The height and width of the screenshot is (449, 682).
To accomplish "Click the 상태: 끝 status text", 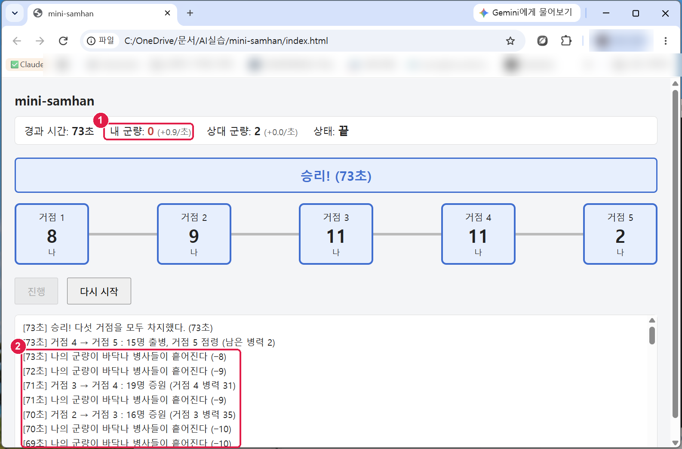I will pyautogui.click(x=331, y=131).
